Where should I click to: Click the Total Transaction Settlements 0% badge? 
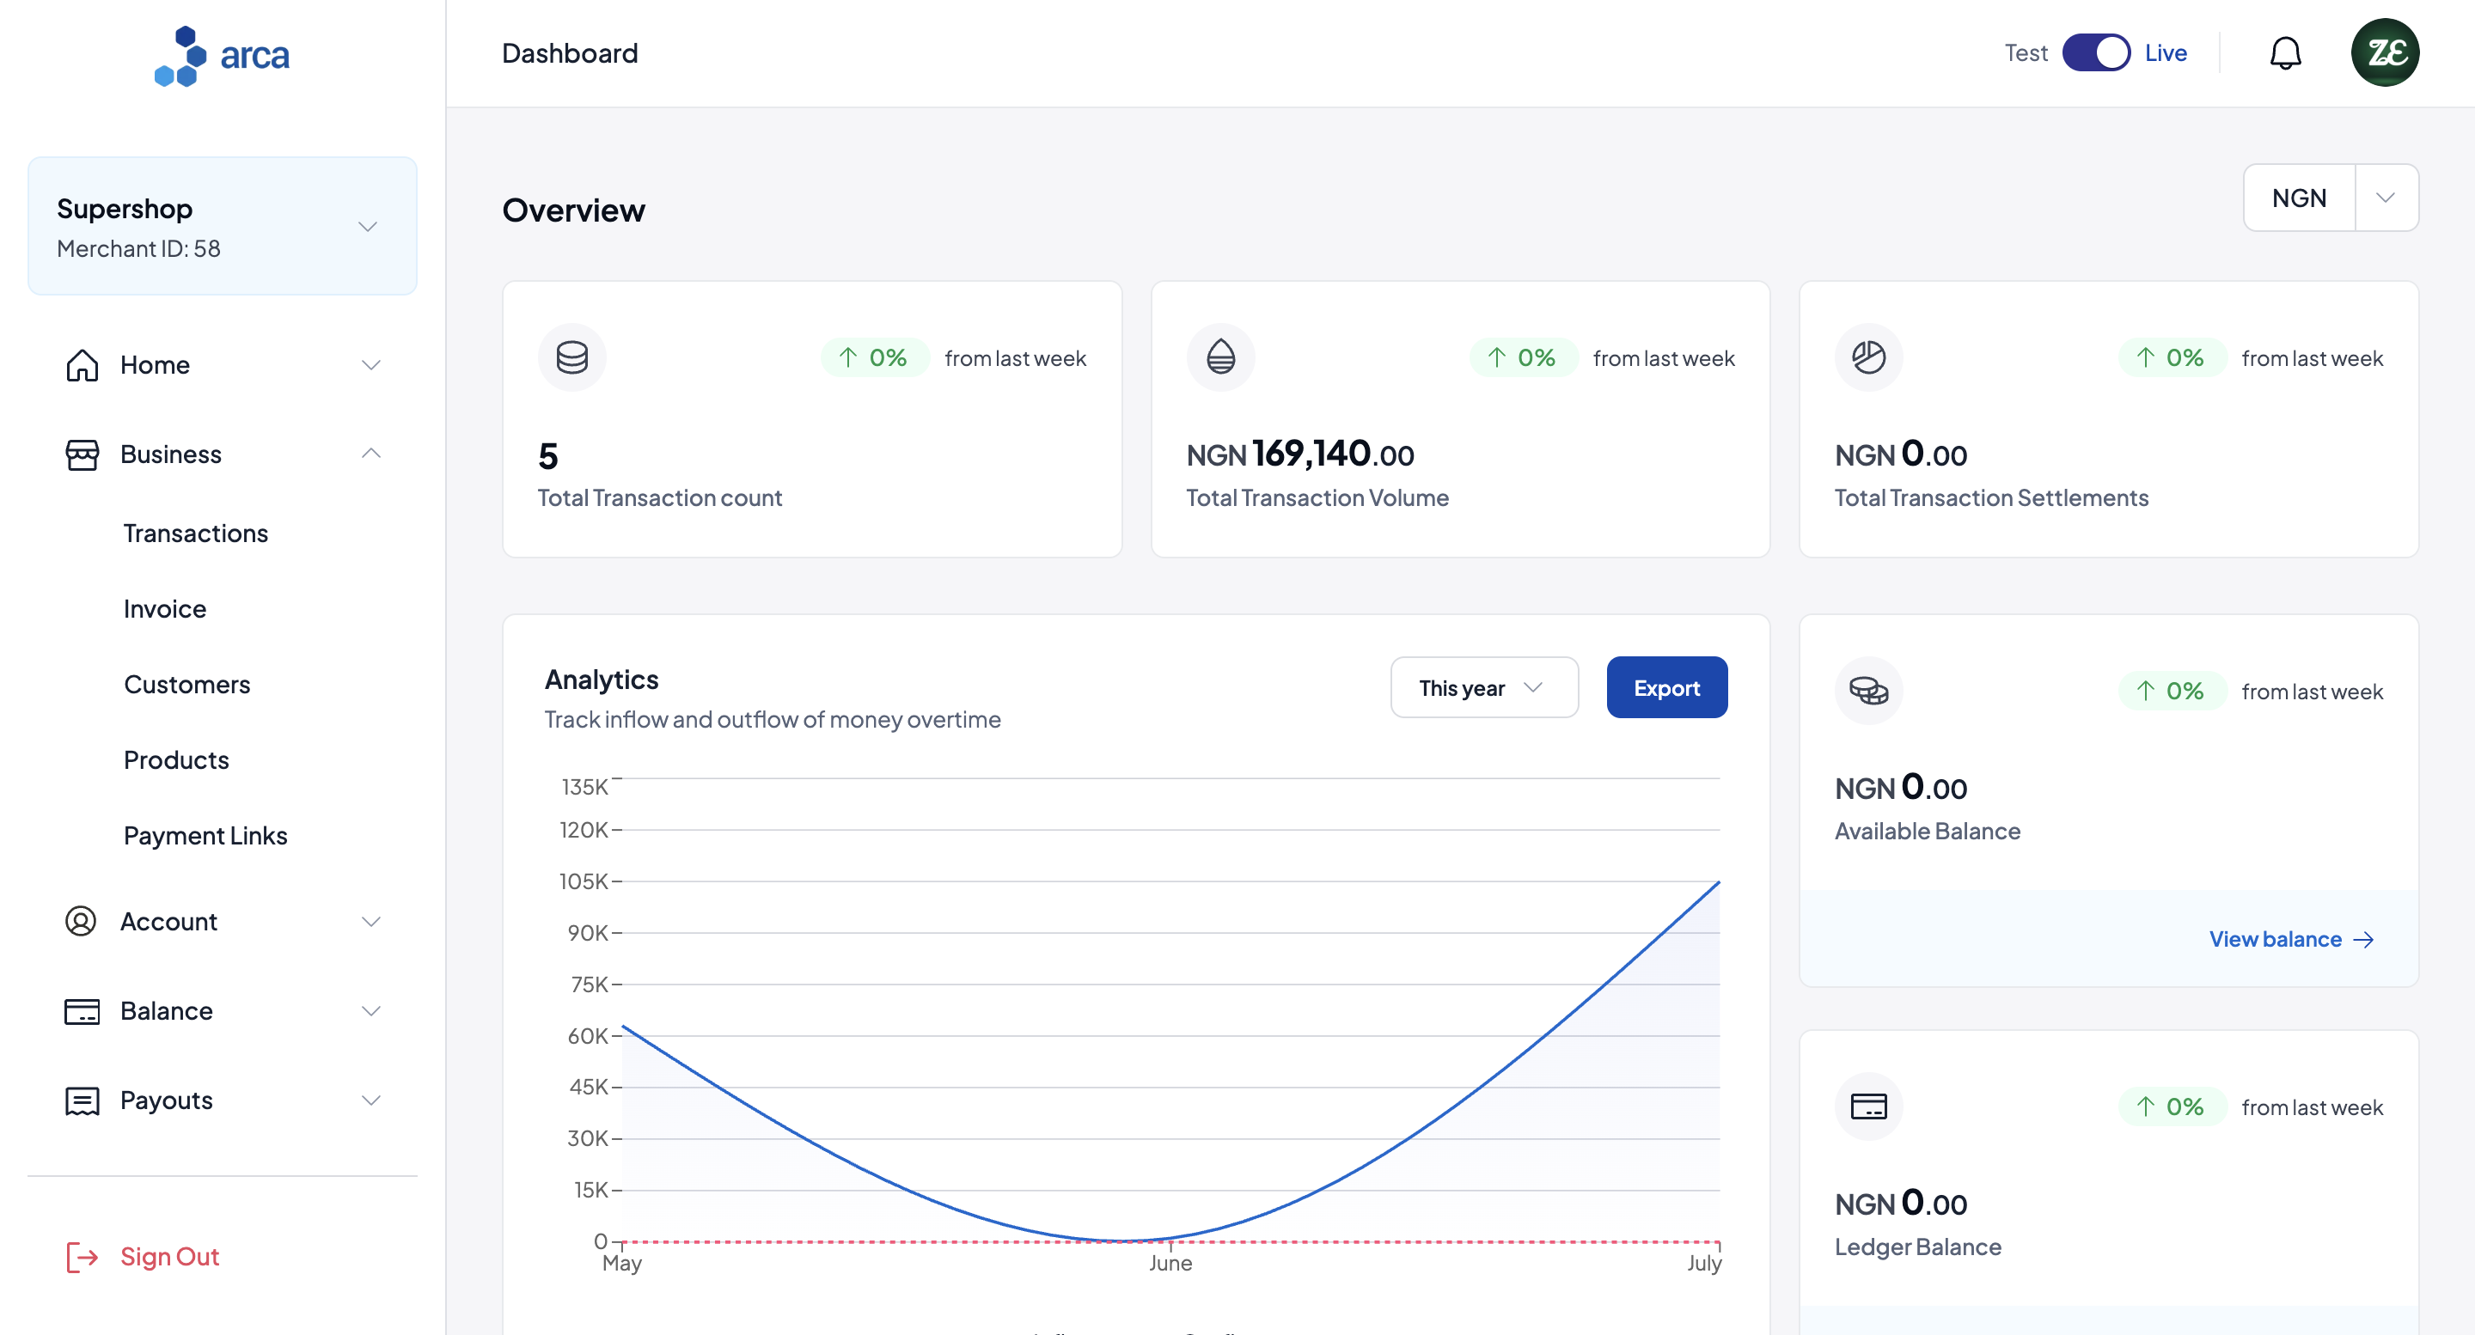pos(2172,357)
